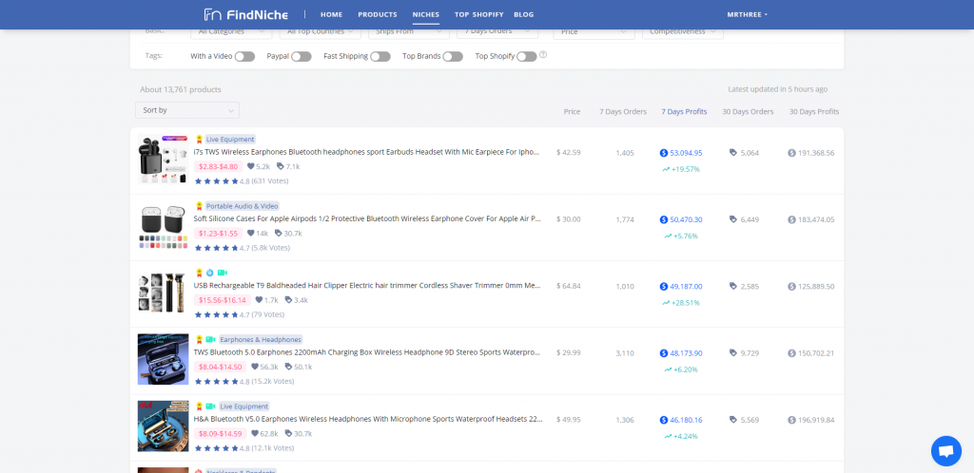Viewport: 974px width, 473px height.
Task: Click the $15.56-$16.14 price range label
Action: 222,300
